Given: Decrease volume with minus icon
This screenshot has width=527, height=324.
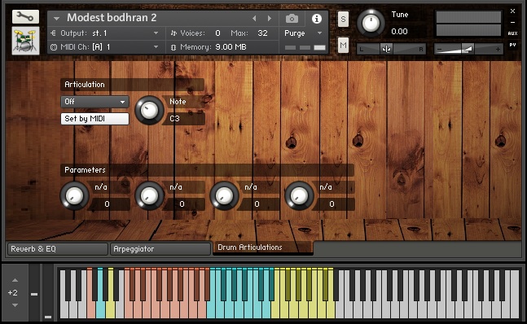Looking at the screenshot, I should coord(439,50).
